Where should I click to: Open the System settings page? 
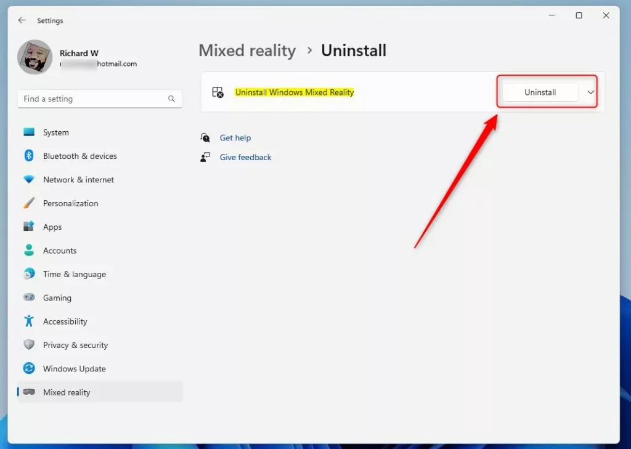pyautogui.click(x=100, y=132)
